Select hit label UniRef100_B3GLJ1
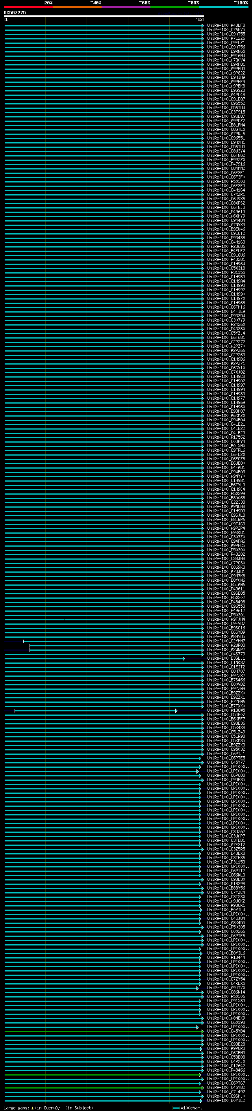The height and width of the screenshot is (1111, 252). tap(226, 658)
